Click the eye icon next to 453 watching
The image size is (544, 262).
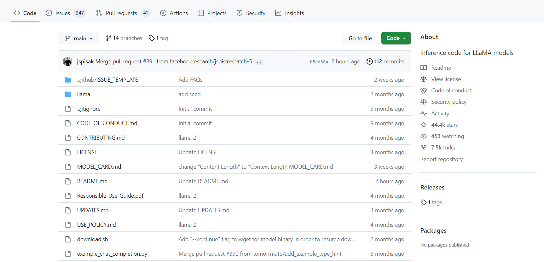[x=424, y=136]
